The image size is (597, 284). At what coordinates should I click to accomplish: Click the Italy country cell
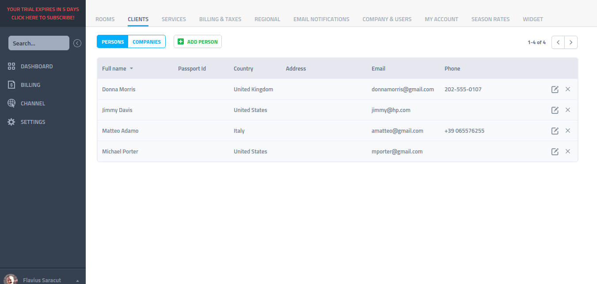(239, 131)
